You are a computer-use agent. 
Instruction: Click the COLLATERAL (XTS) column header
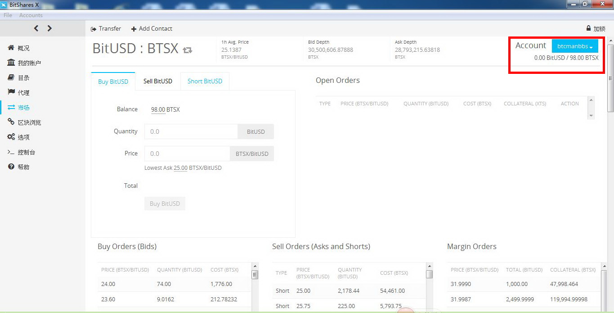[525, 104]
